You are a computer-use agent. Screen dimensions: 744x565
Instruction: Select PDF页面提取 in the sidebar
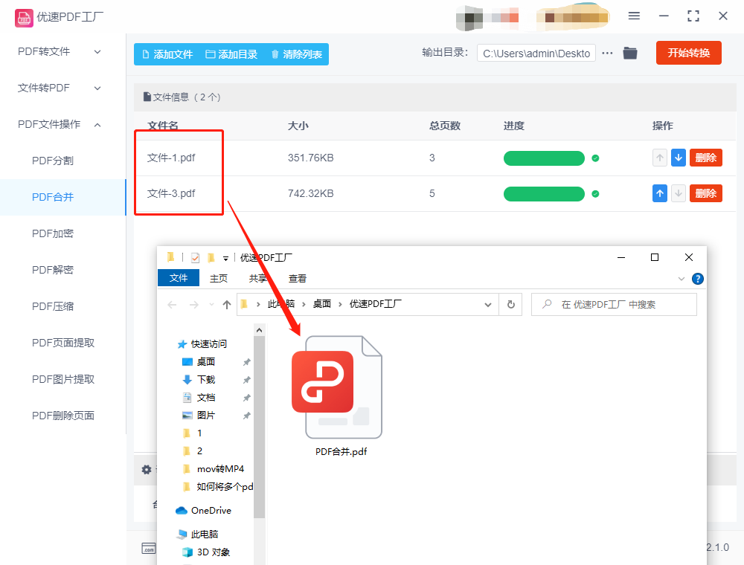pyautogui.click(x=63, y=343)
